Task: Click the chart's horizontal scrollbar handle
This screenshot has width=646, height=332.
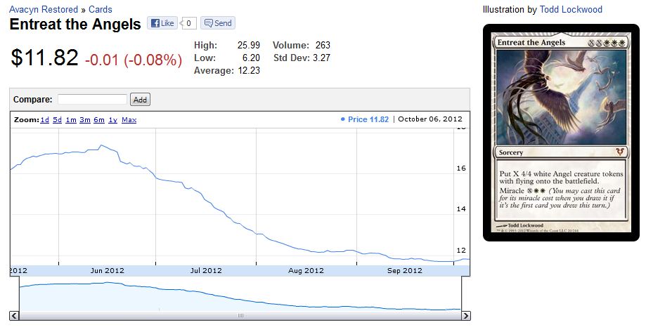Action: tap(240, 315)
